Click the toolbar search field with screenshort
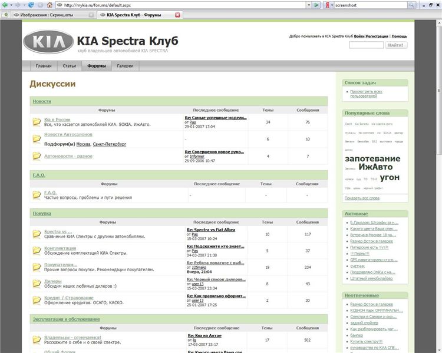Viewport: 442px width, 353px height. pos(371,5)
